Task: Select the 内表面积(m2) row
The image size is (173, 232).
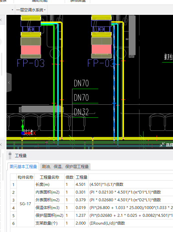Action: (92, 192)
